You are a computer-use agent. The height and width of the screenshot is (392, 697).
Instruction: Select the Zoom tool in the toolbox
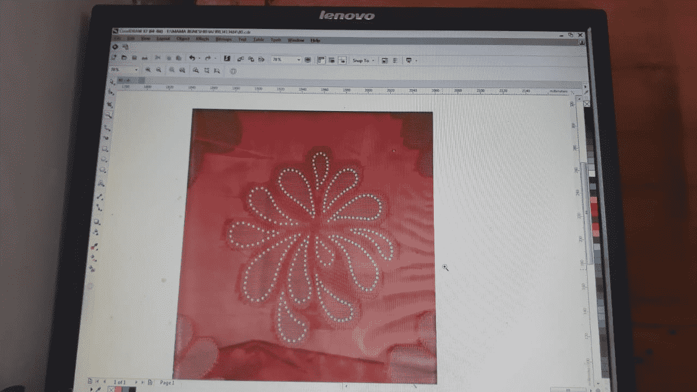point(108,115)
